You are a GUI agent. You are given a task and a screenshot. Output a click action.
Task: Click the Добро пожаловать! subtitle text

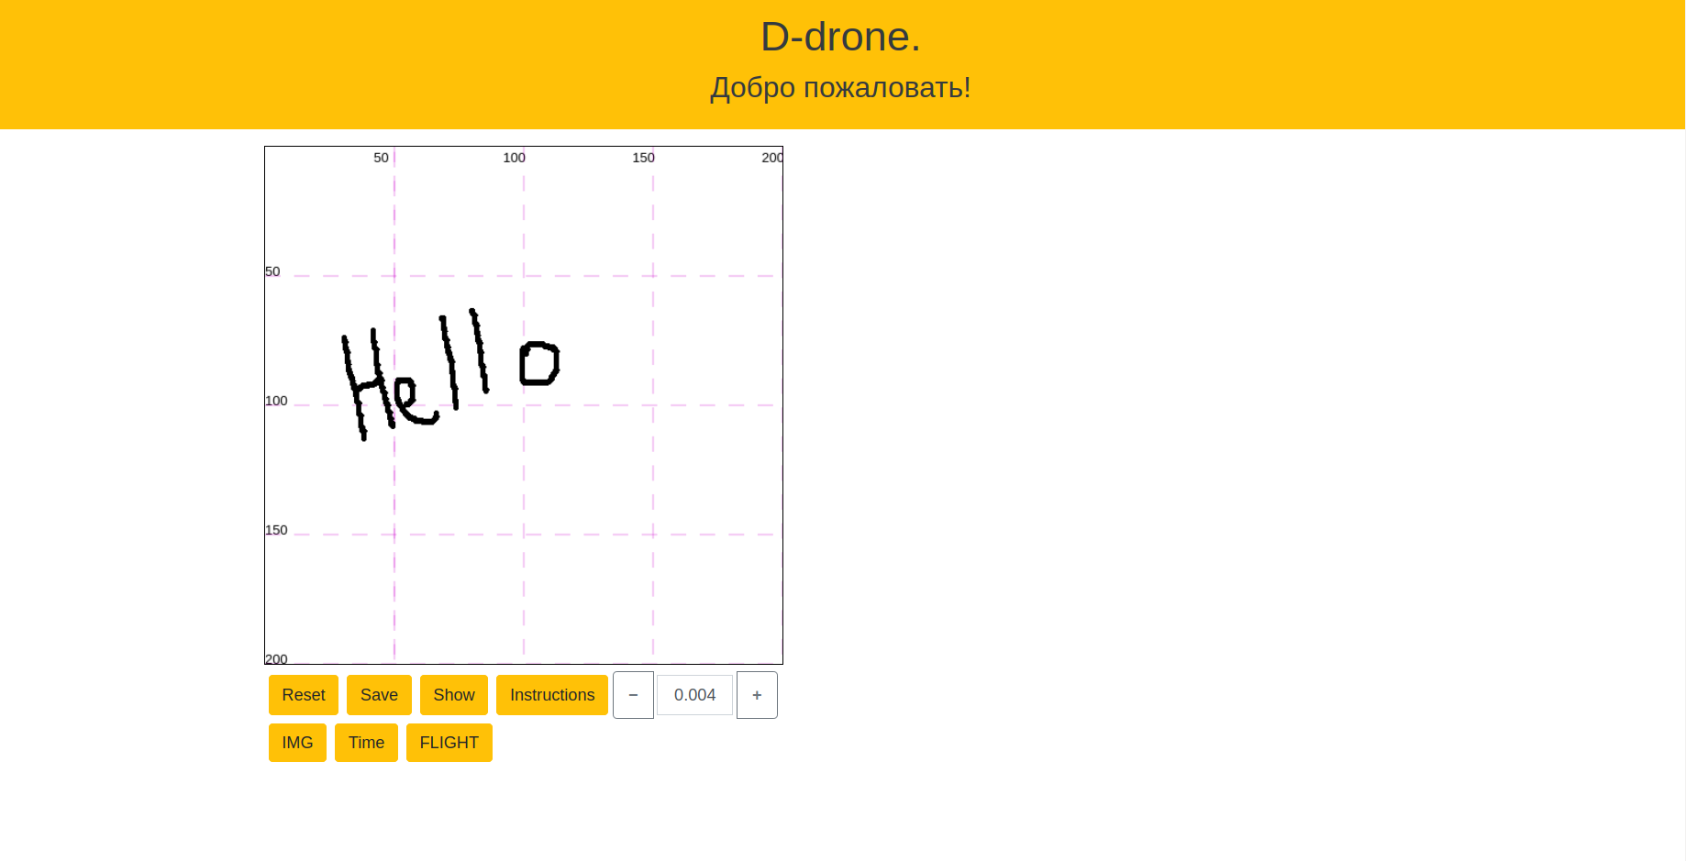click(840, 87)
